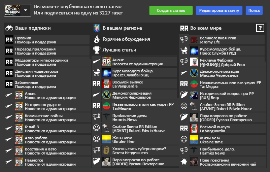Click the trophy icon for Лучшие статьи
This screenshot has width=270, height=172.
click(x=97, y=50)
